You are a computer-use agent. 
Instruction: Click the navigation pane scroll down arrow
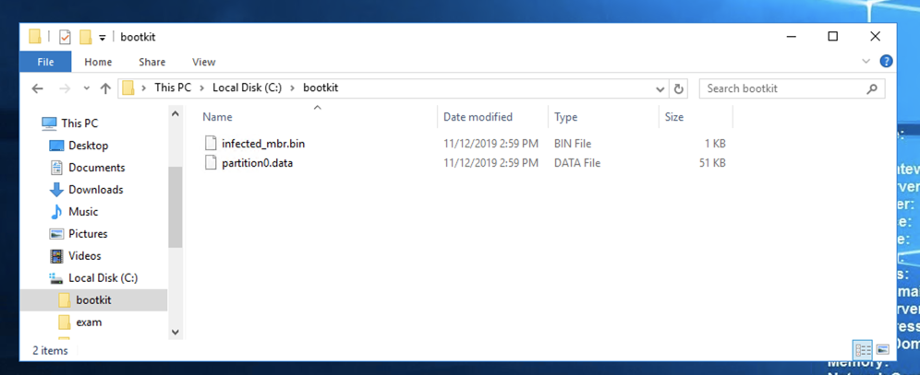coord(175,332)
